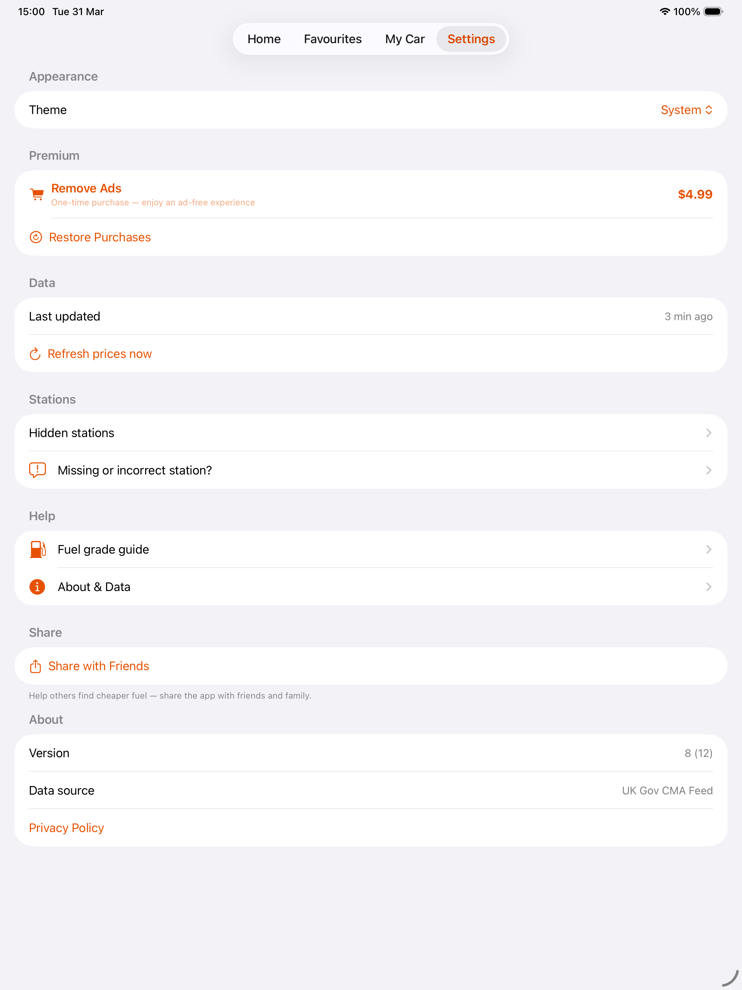Select the Home tab
The height and width of the screenshot is (990, 742).
click(264, 39)
